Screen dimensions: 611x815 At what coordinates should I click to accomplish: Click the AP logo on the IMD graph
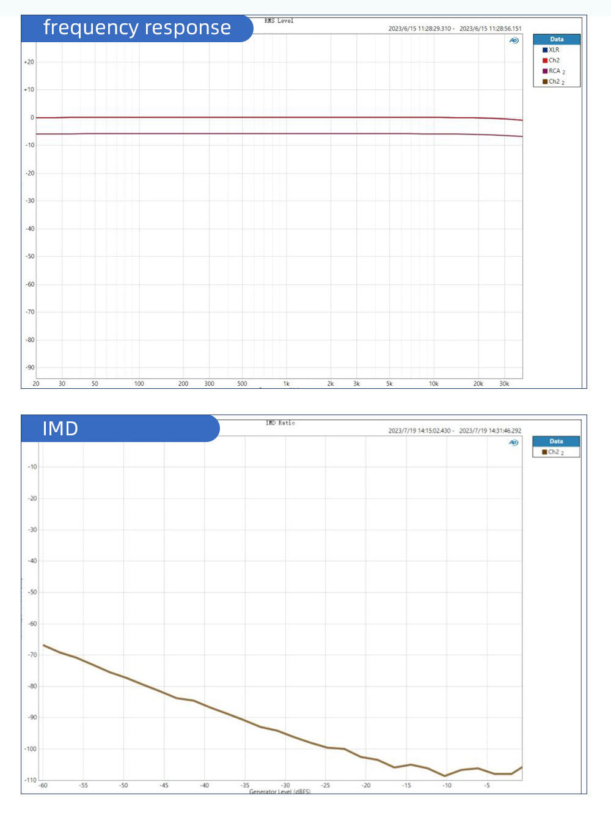514,443
